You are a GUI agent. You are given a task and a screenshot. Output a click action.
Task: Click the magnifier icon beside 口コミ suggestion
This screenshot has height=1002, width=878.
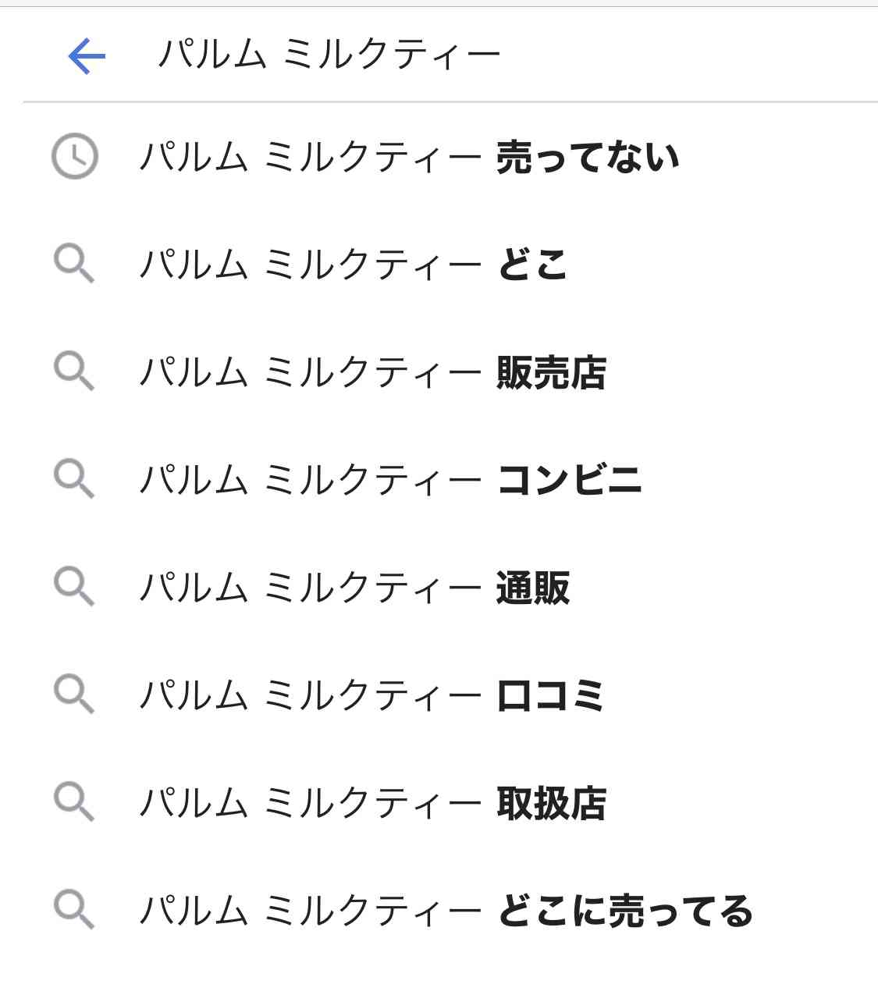(74, 695)
